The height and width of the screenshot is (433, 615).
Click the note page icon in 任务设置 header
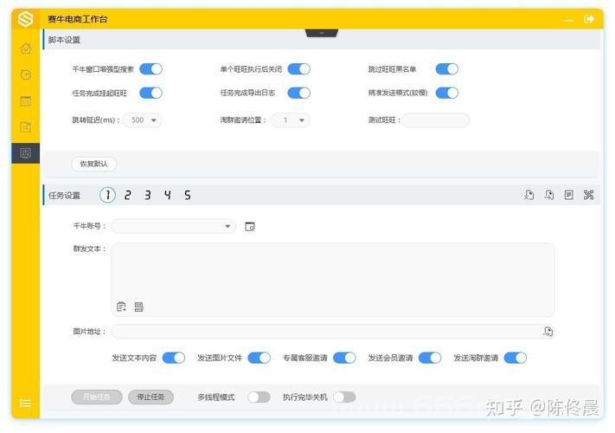(x=568, y=195)
